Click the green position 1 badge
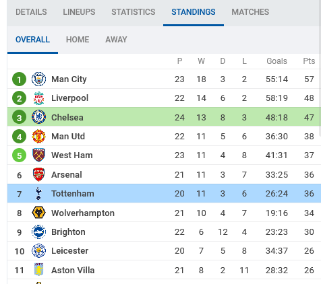Image resolution: width=321 pixels, height=284 pixels. [x=19, y=79]
